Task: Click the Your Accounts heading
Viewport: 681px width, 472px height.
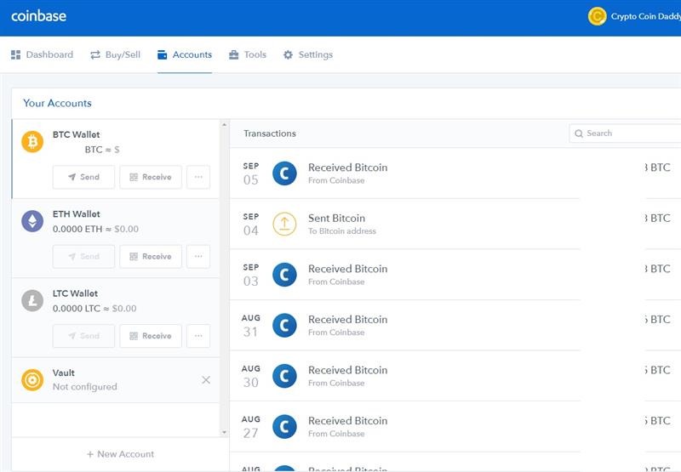Action: coord(57,103)
